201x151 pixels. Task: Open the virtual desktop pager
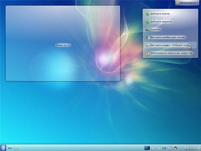[17, 148]
